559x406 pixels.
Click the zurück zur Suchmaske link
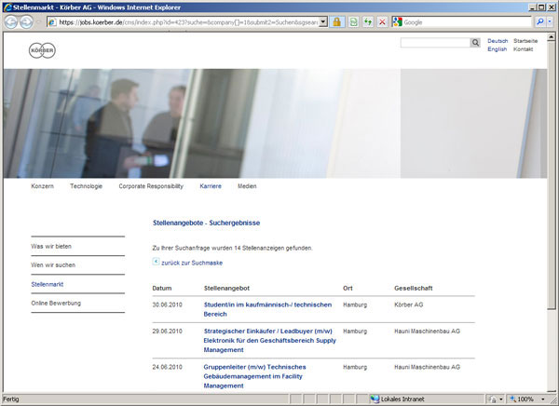click(192, 263)
